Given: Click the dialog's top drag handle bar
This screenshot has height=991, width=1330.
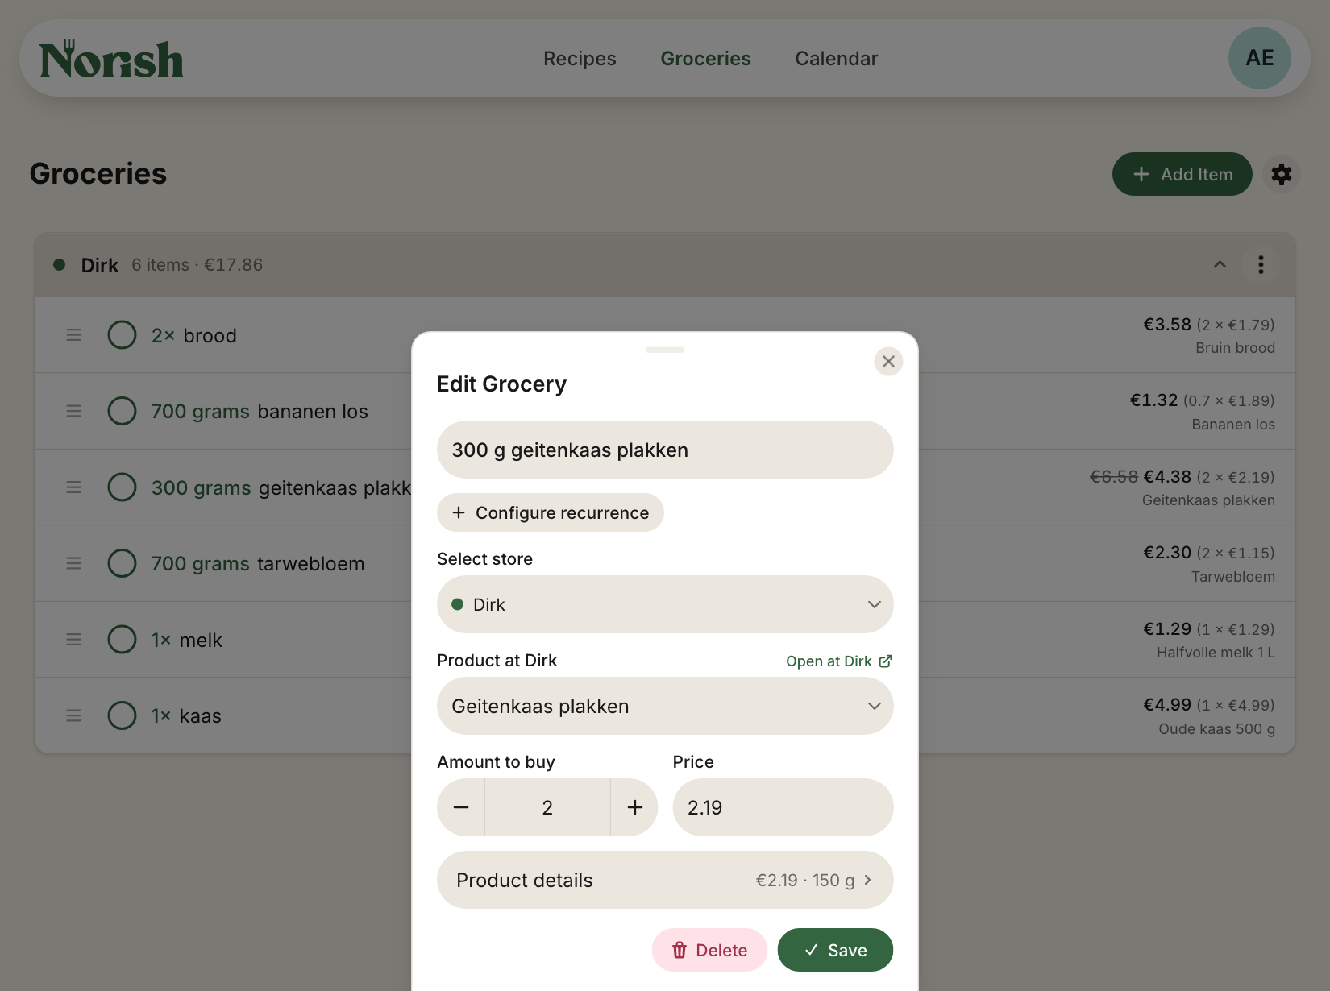Looking at the screenshot, I should [x=665, y=350].
